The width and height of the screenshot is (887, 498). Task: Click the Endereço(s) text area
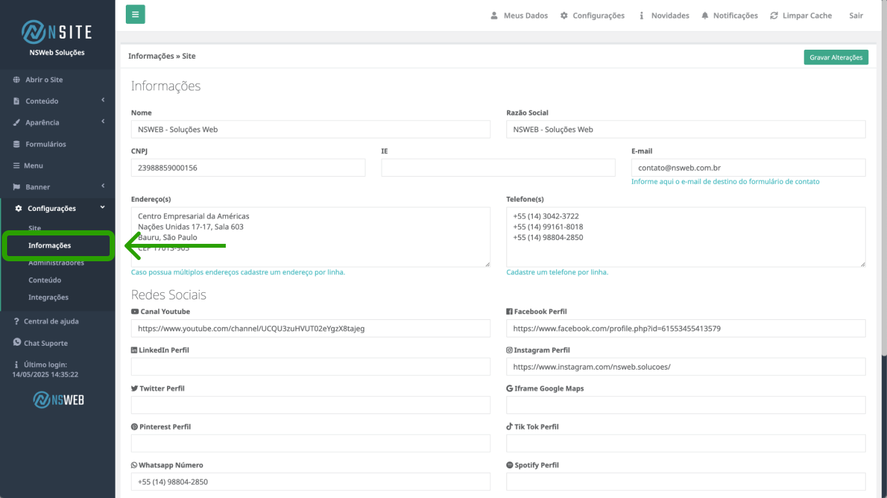coord(310,237)
